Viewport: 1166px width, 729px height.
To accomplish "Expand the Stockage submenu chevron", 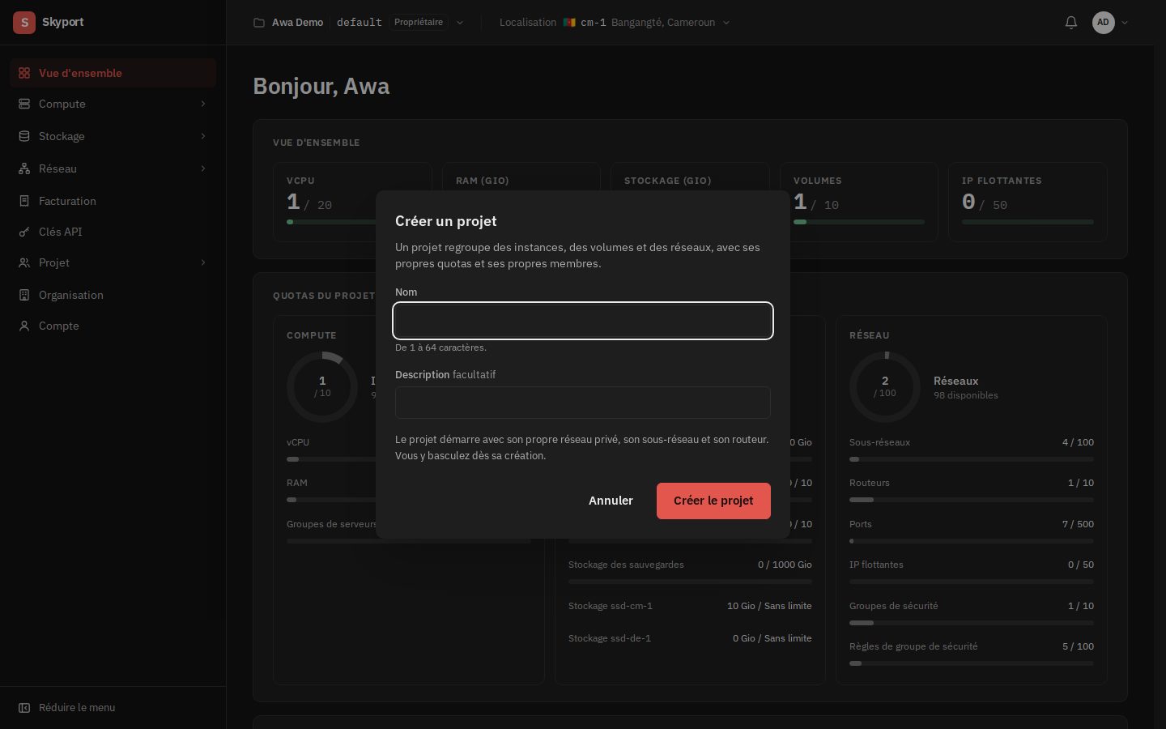I will pyautogui.click(x=202, y=136).
